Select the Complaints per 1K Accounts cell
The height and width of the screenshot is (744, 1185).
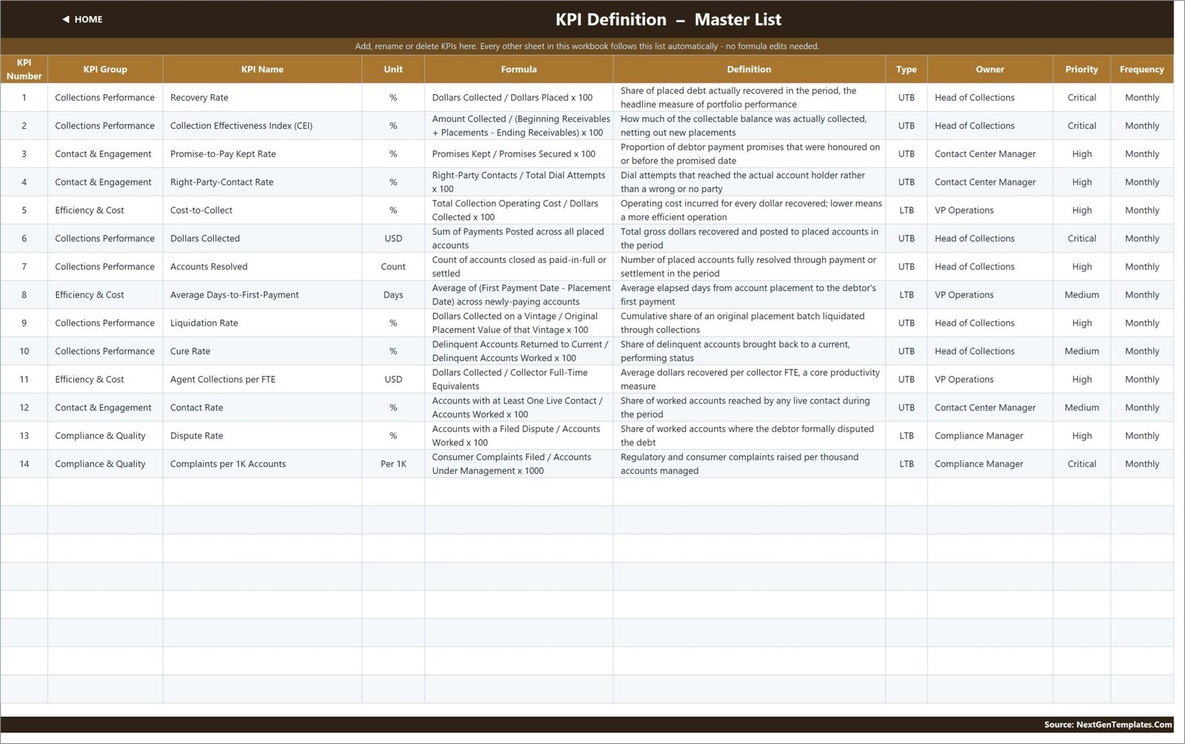coord(262,463)
